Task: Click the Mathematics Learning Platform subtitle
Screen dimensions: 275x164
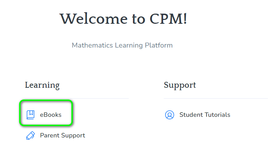Action: [x=122, y=45]
